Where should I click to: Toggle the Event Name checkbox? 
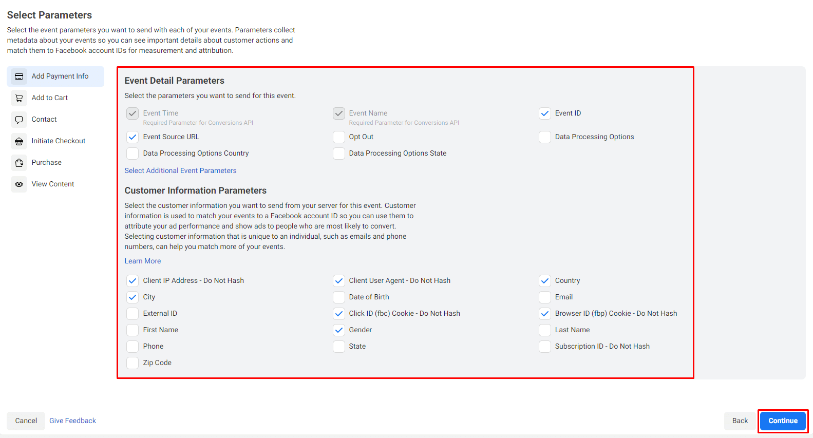tap(339, 113)
